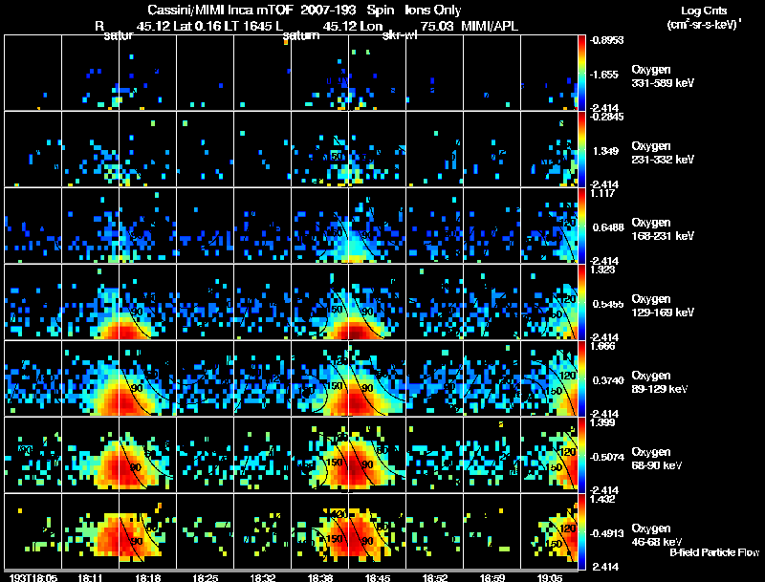Click the '18:18' time axis label
Screen dimensions: 765x582
(x=147, y=578)
